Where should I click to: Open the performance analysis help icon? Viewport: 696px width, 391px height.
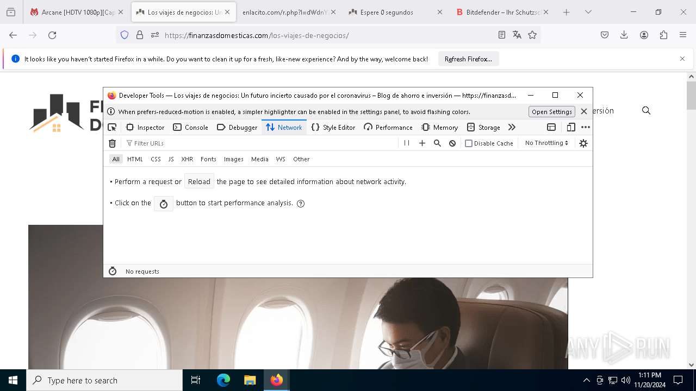301,204
